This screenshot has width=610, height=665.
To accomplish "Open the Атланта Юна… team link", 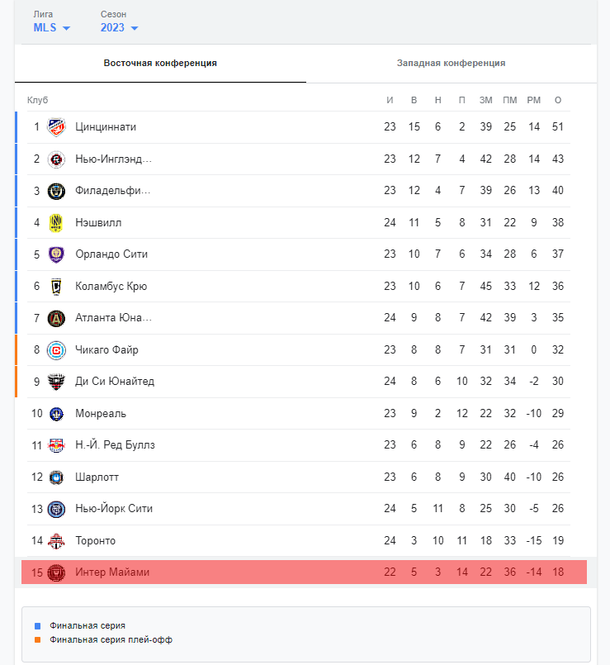I will tap(113, 318).
